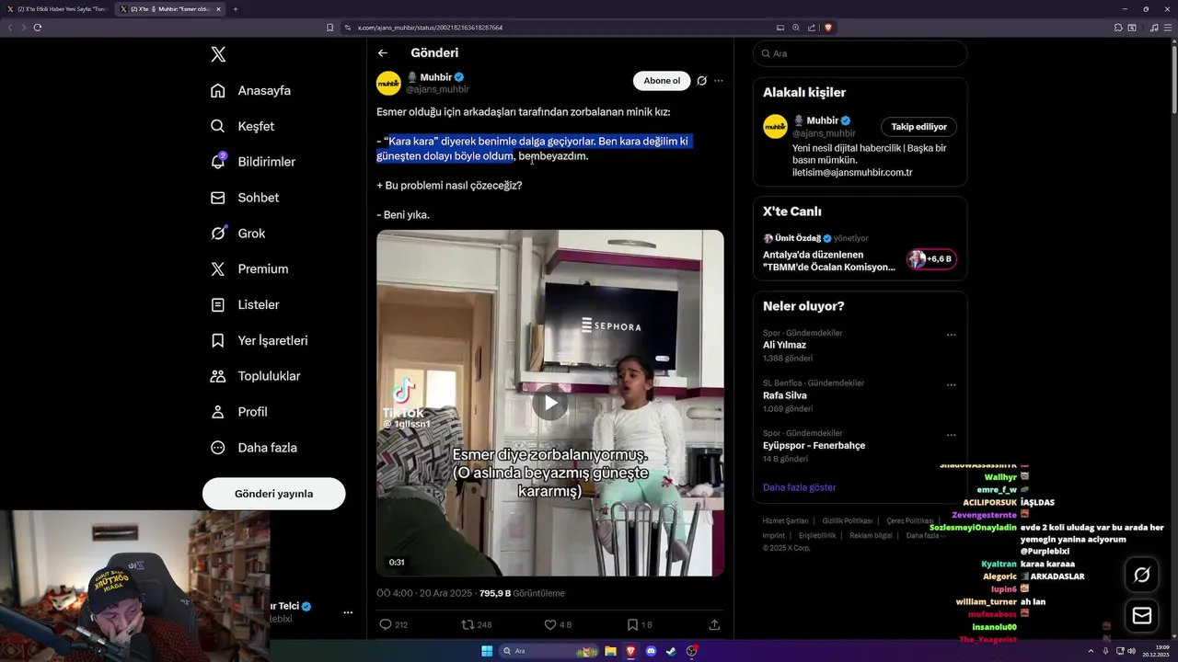Open OBS Studio taskbar icon

tap(691, 651)
